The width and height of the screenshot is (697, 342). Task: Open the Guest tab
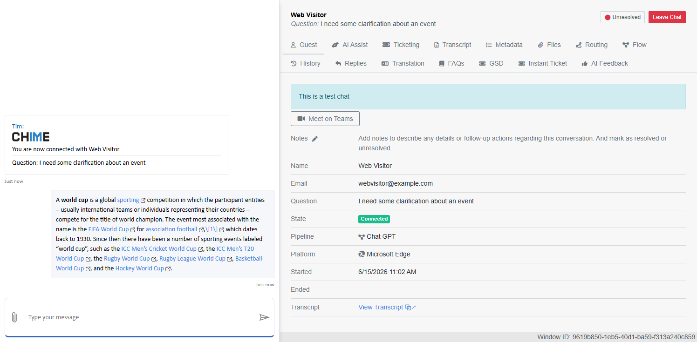click(304, 45)
